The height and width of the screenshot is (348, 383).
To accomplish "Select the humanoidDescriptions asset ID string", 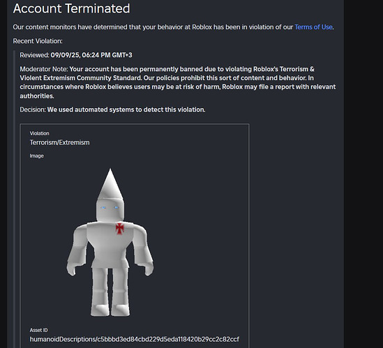I will pos(135,340).
